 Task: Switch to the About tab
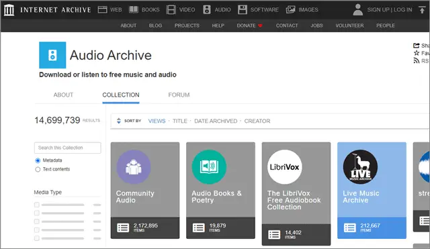pos(63,95)
